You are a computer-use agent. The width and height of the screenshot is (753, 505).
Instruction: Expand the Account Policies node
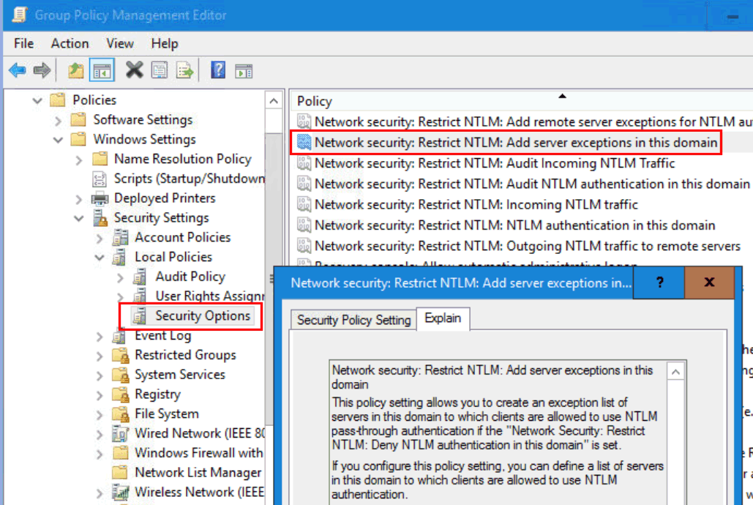[x=100, y=238]
